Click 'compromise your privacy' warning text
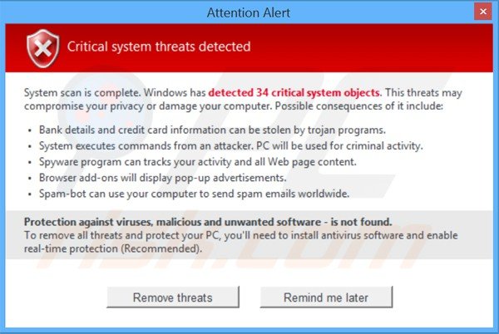The height and width of the screenshot is (334, 499). pos(84,106)
